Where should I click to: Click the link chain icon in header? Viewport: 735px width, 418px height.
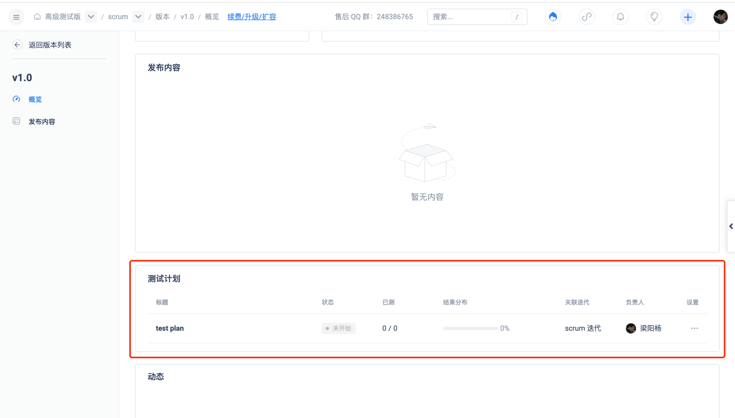coord(587,17)
